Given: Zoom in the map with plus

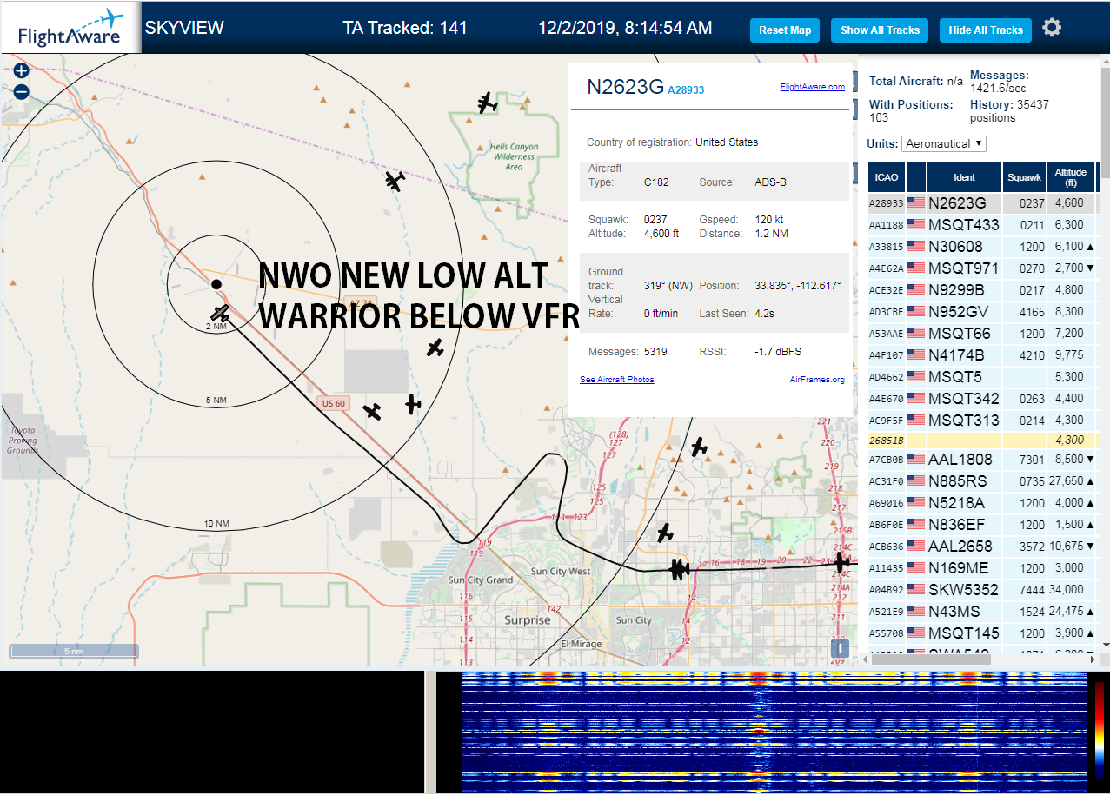Looking at the screenshot, I should pyautogui.click(x=22, y=71).
